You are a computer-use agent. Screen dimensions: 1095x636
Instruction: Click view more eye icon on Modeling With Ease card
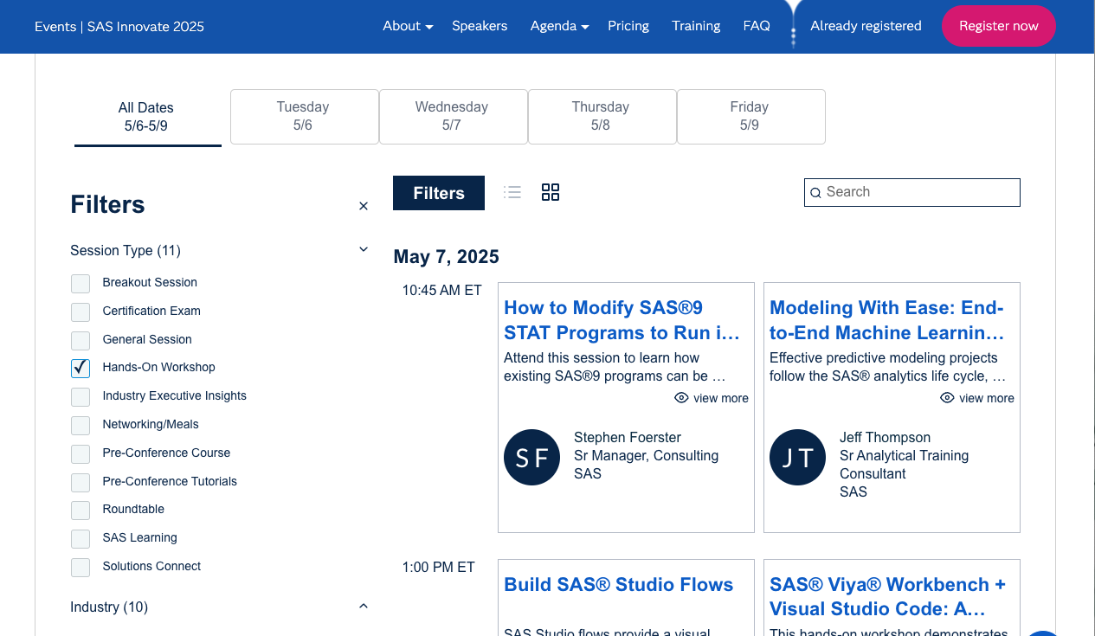click(947, 398)
